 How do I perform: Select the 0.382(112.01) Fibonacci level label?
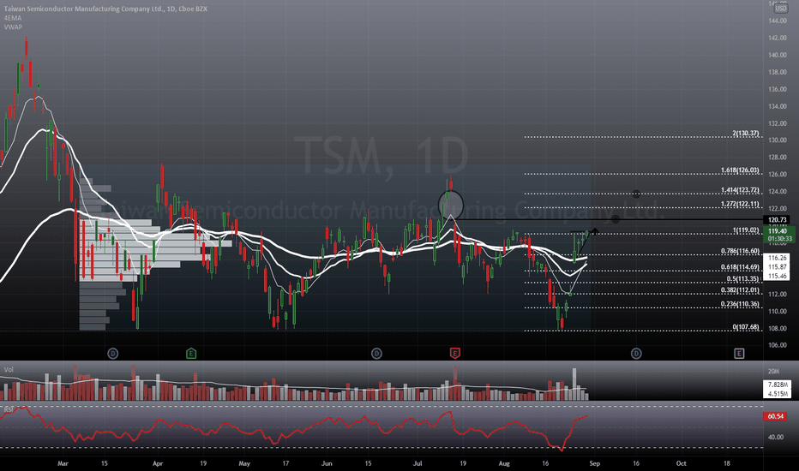pos(740,290)
